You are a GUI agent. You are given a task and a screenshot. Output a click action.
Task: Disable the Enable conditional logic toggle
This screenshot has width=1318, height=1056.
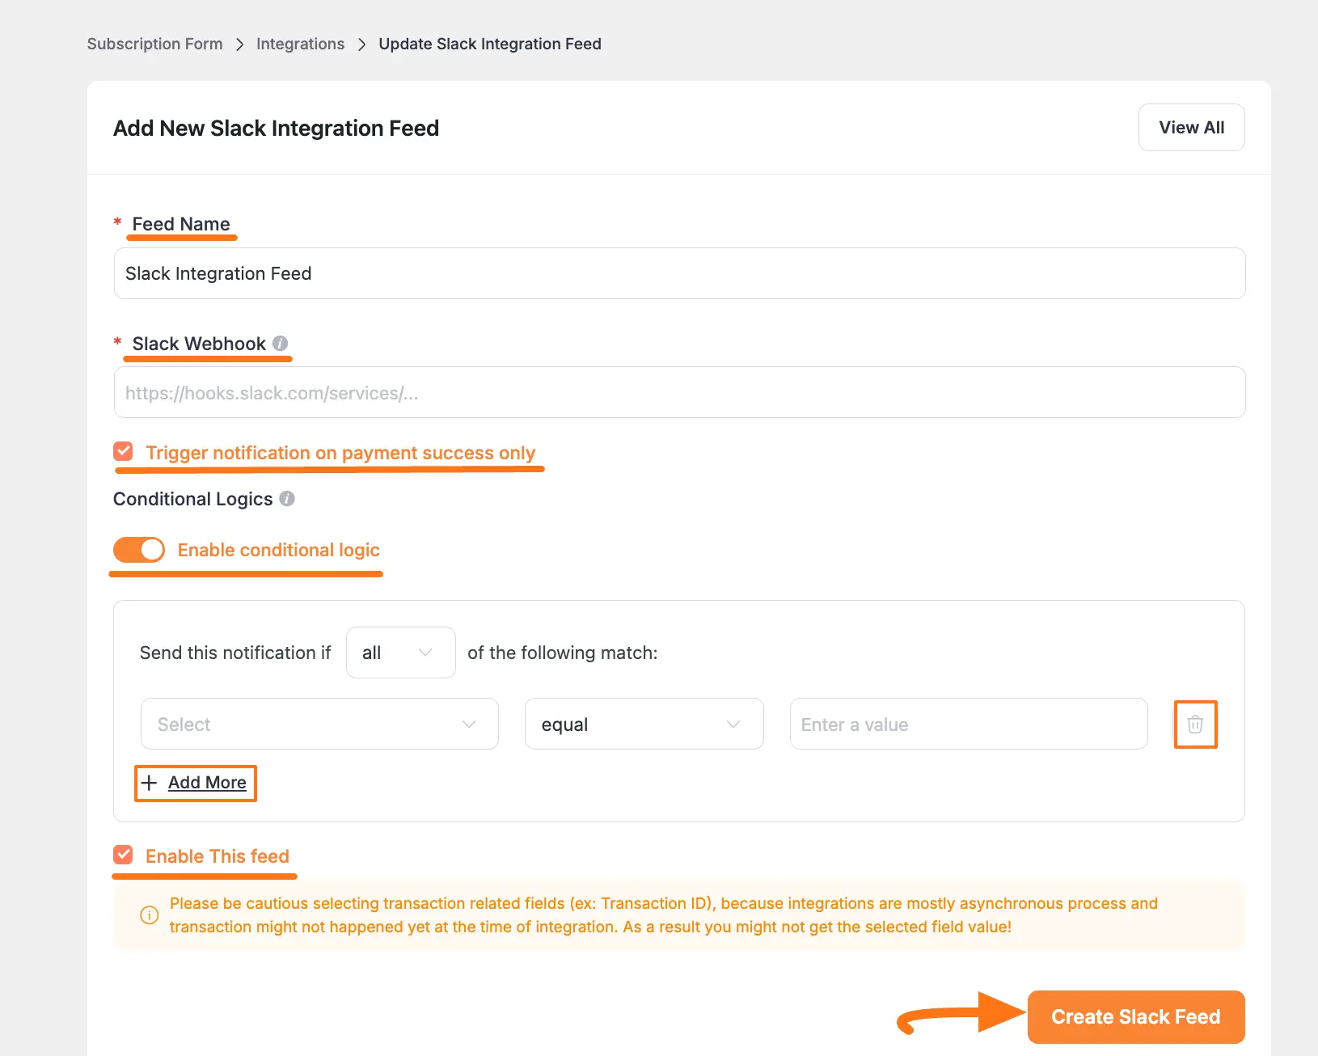[139, 550]
